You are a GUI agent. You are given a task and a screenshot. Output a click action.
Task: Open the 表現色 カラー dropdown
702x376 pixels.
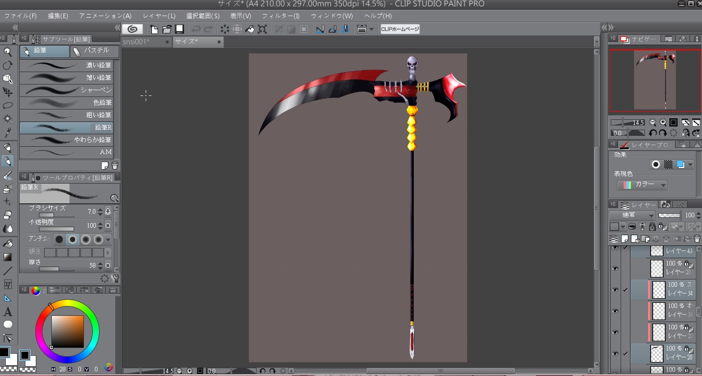pyautogui.click(x=642, y=185)
